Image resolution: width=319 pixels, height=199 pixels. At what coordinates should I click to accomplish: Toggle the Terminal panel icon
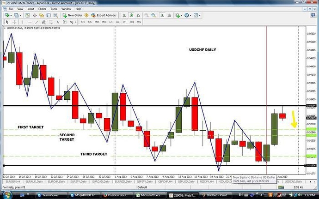[x=49, y=15]
